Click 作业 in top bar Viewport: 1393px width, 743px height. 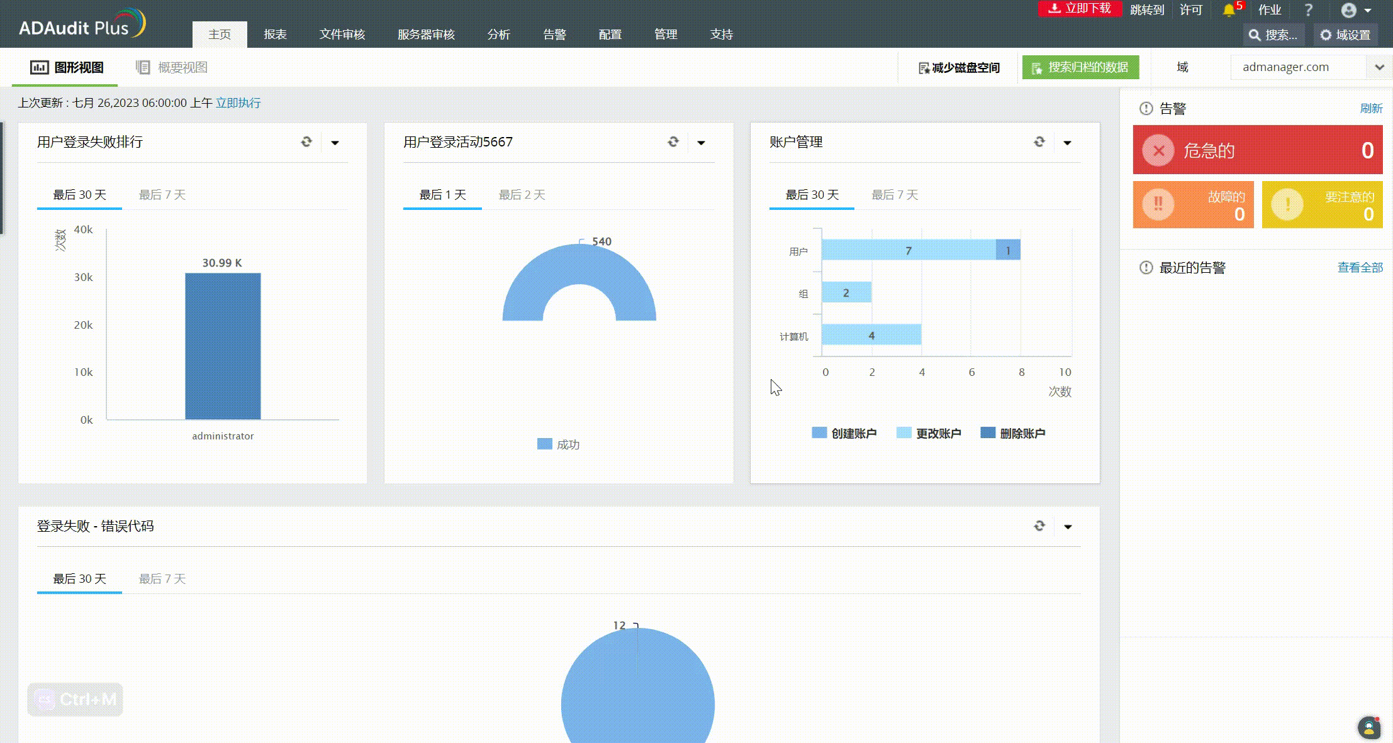[1270, 10]
